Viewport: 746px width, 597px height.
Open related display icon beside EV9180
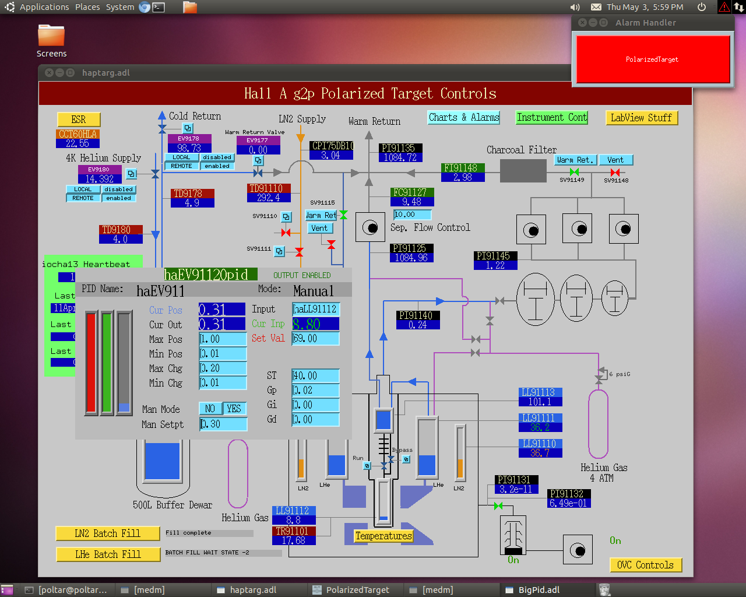click(132, 174)
